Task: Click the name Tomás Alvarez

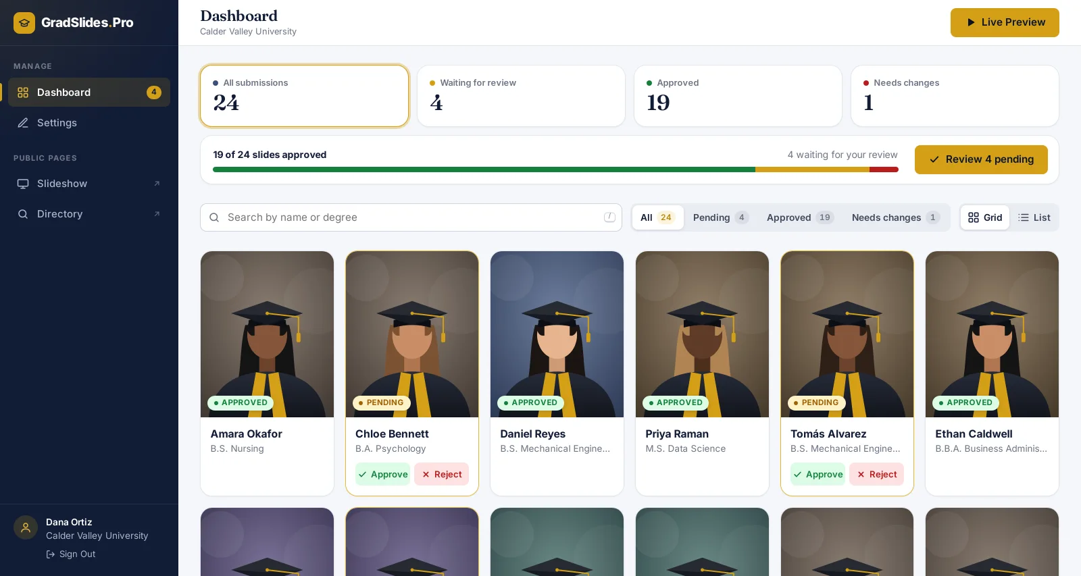Action: point(828,434)
